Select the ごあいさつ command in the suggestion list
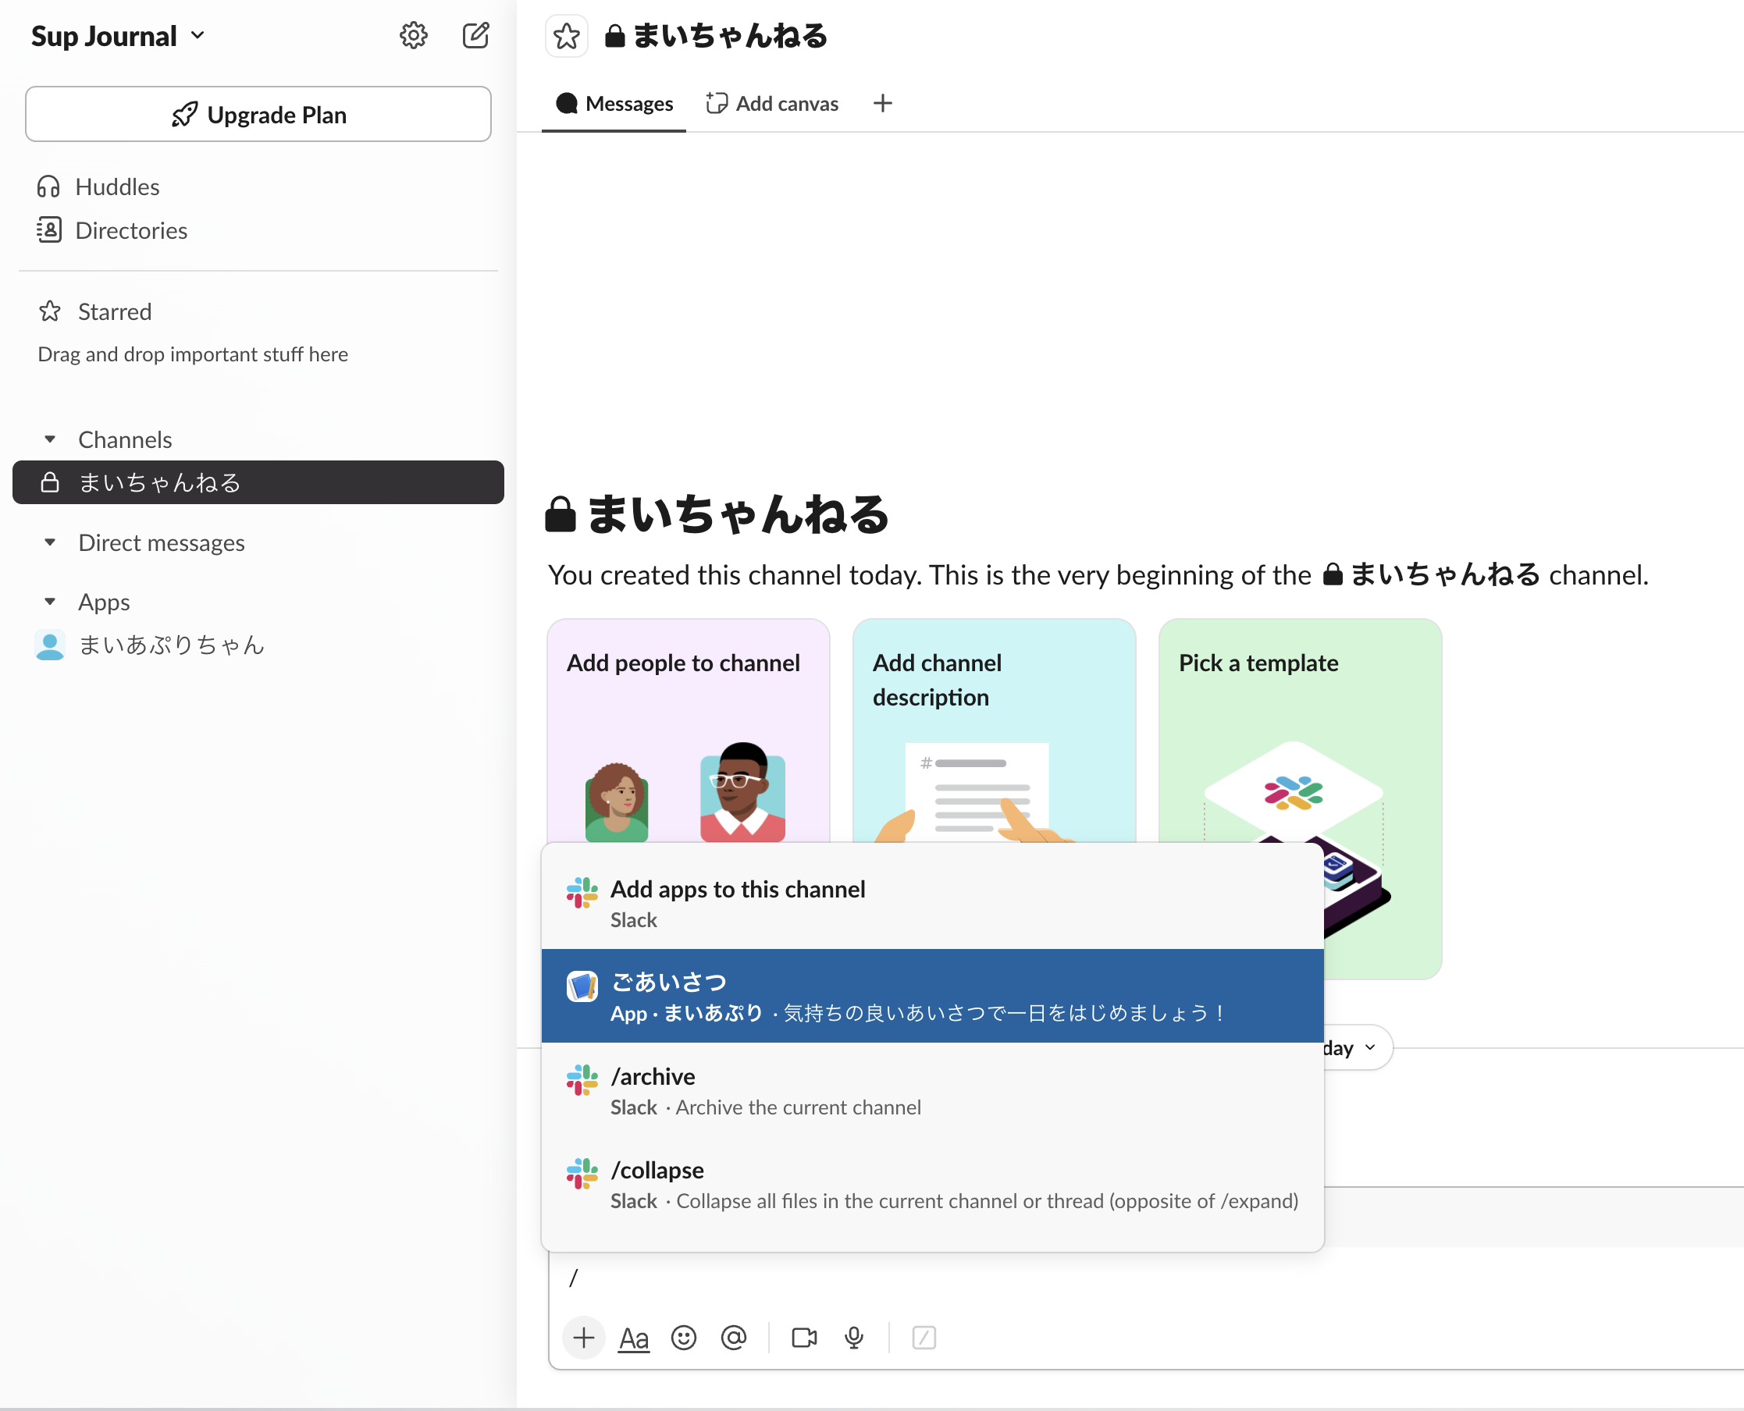The width and height of the screenshot is (1744, 1411). pos(932,996)
